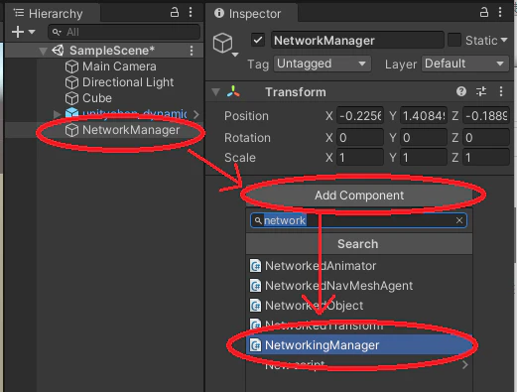The image size is (517, 392).
Task: Click the cube icon next to Main Camera
Action: point(71,66)
